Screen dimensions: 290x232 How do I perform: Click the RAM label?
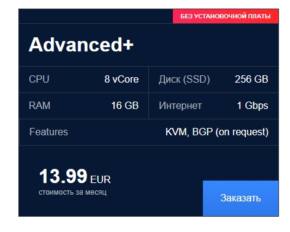click(x=40, y=105)
